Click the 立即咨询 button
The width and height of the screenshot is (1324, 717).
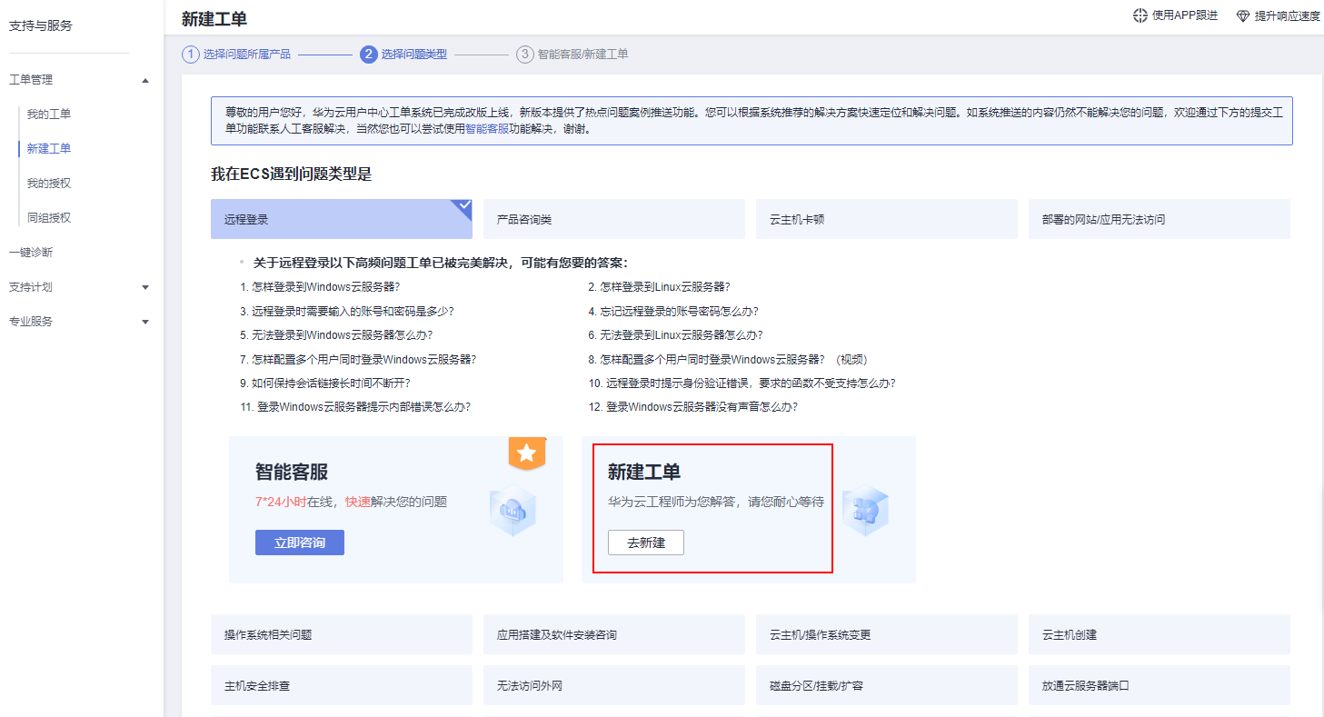click(x=300, y=543)
